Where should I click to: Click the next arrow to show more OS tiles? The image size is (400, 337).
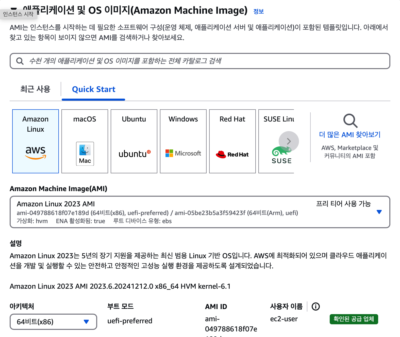coord(289,141)
